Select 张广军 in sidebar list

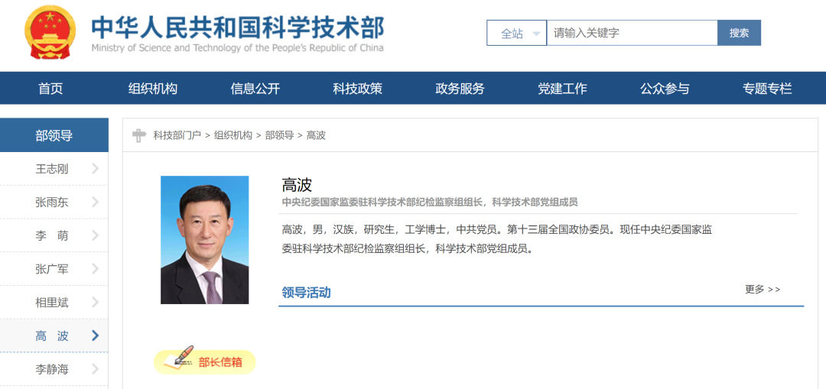point(54,269)
